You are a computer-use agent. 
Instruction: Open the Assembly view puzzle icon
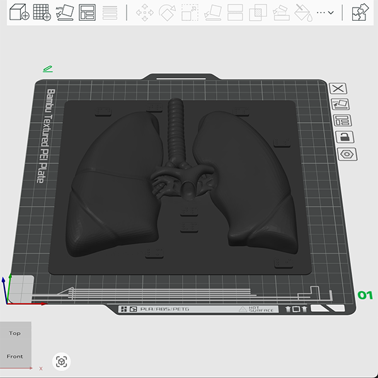tap(360, 12)
